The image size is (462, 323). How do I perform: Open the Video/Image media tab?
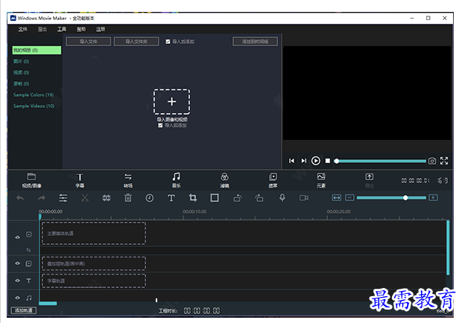(31, 180)
